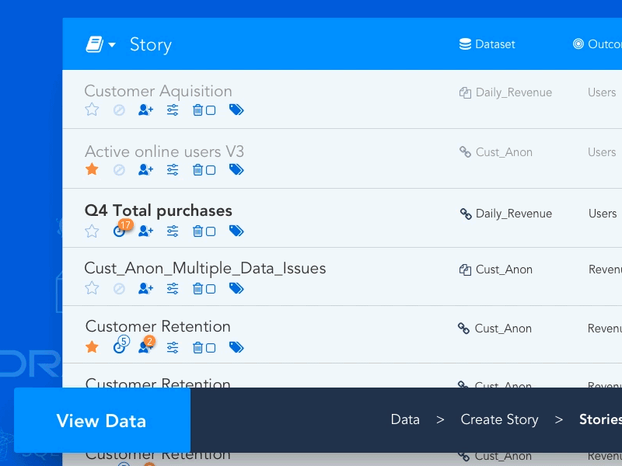The height and width of the screenshot is (466, 622).
Task: Open settings sliders for Q4 Total purchases
Action: [x=173, y=231]
